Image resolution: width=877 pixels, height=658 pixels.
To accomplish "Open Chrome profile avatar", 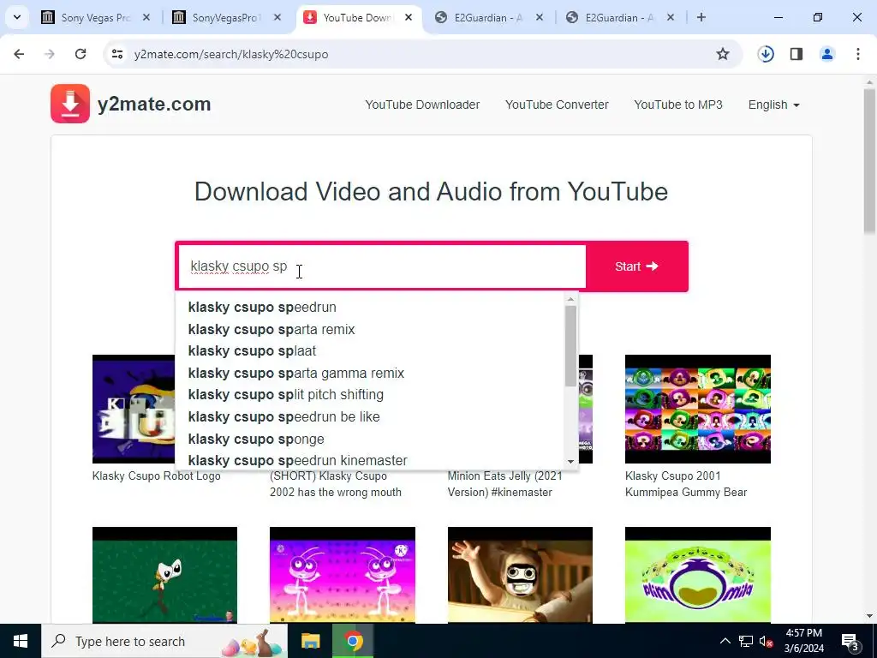I will point(827,54).
